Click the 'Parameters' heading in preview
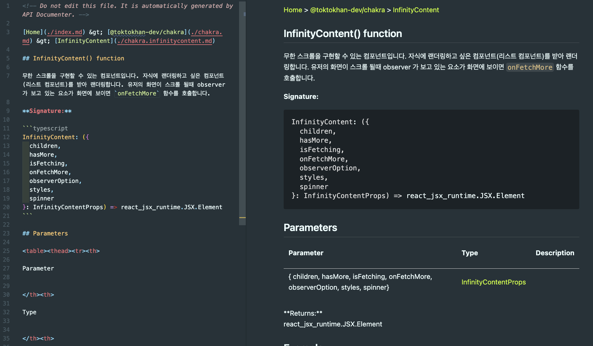The height and width of the screenshot is (346, 593). (x=310, y=228)
